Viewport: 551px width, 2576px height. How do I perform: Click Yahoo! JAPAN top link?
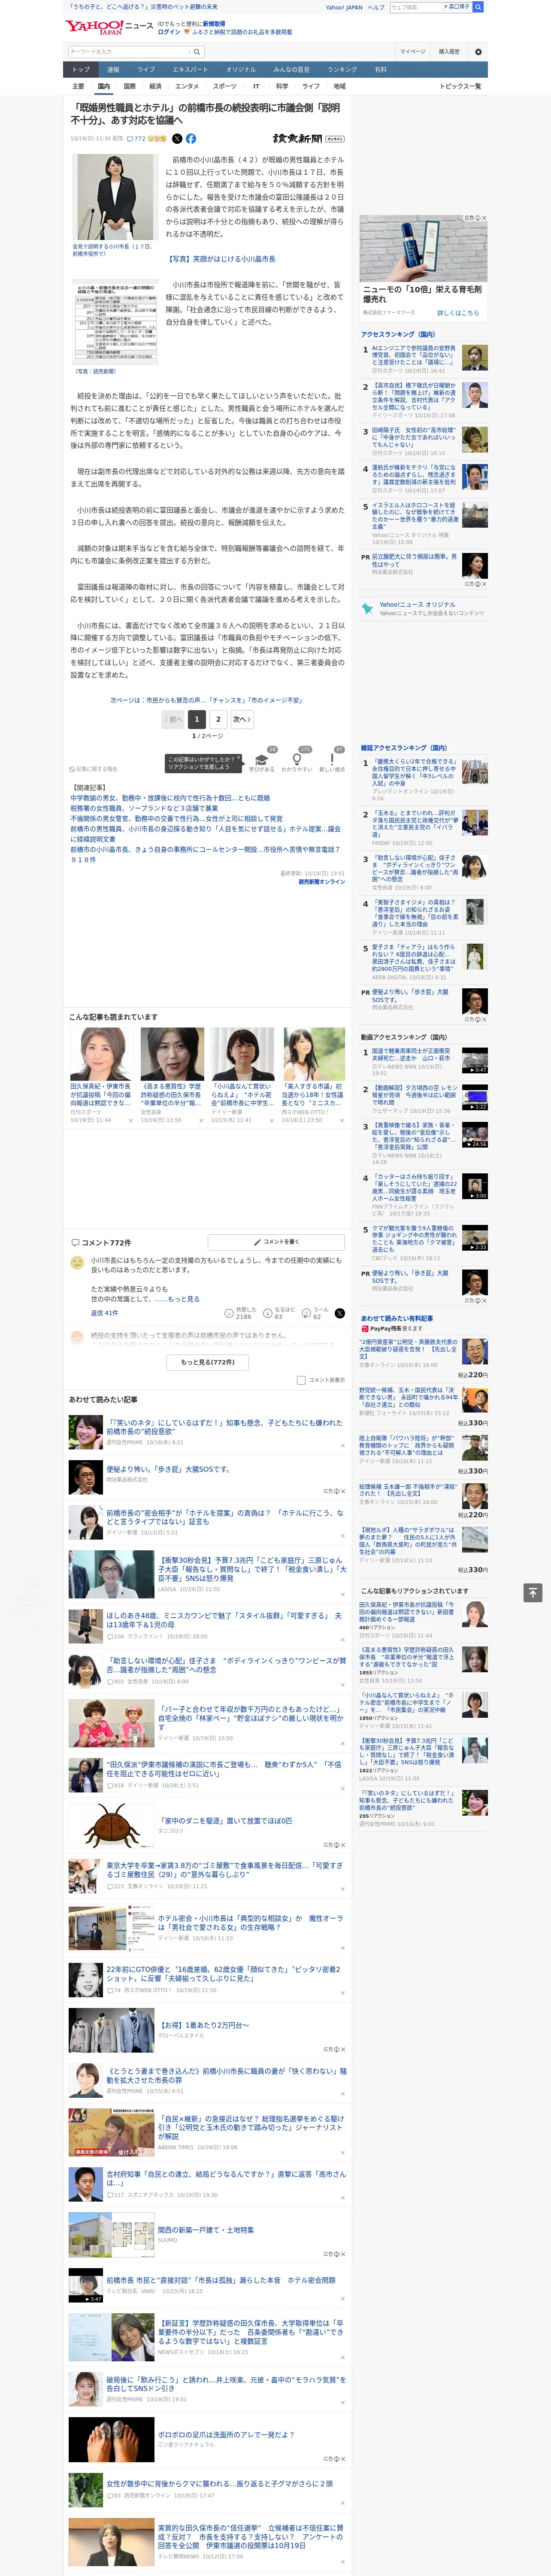click(344, 7)
